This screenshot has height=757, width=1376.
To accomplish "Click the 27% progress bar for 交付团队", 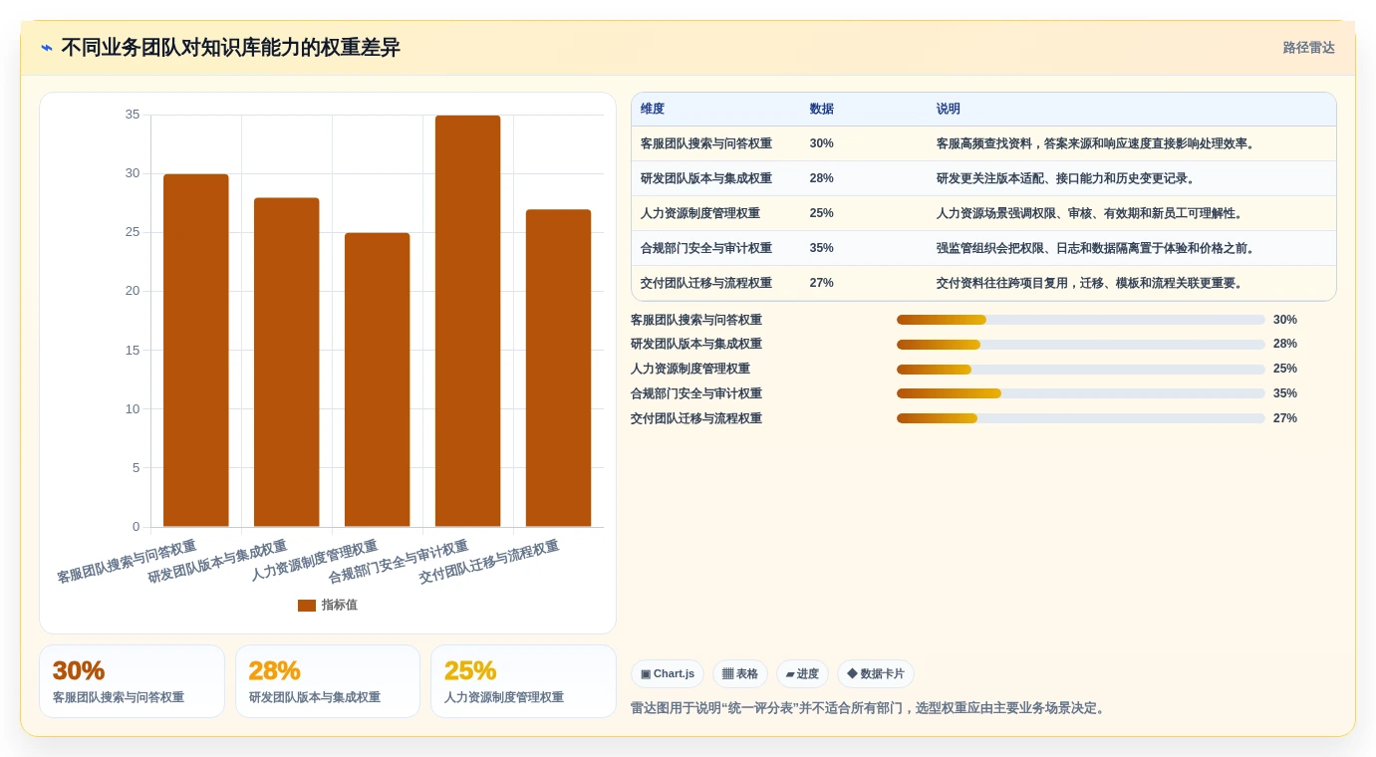I will click(x=1081, y=418).
